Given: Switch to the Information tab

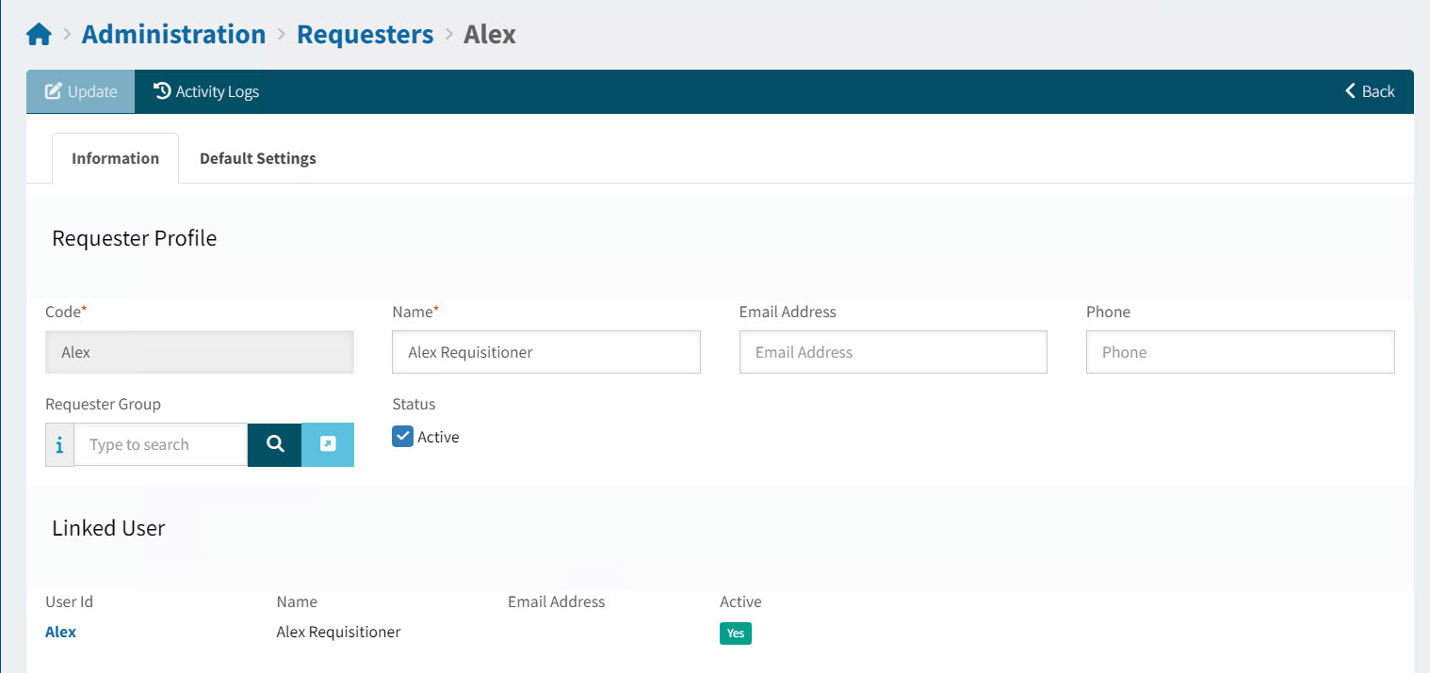Looking at the screenshot, I should pyautogui.click(x=115, y=158).
